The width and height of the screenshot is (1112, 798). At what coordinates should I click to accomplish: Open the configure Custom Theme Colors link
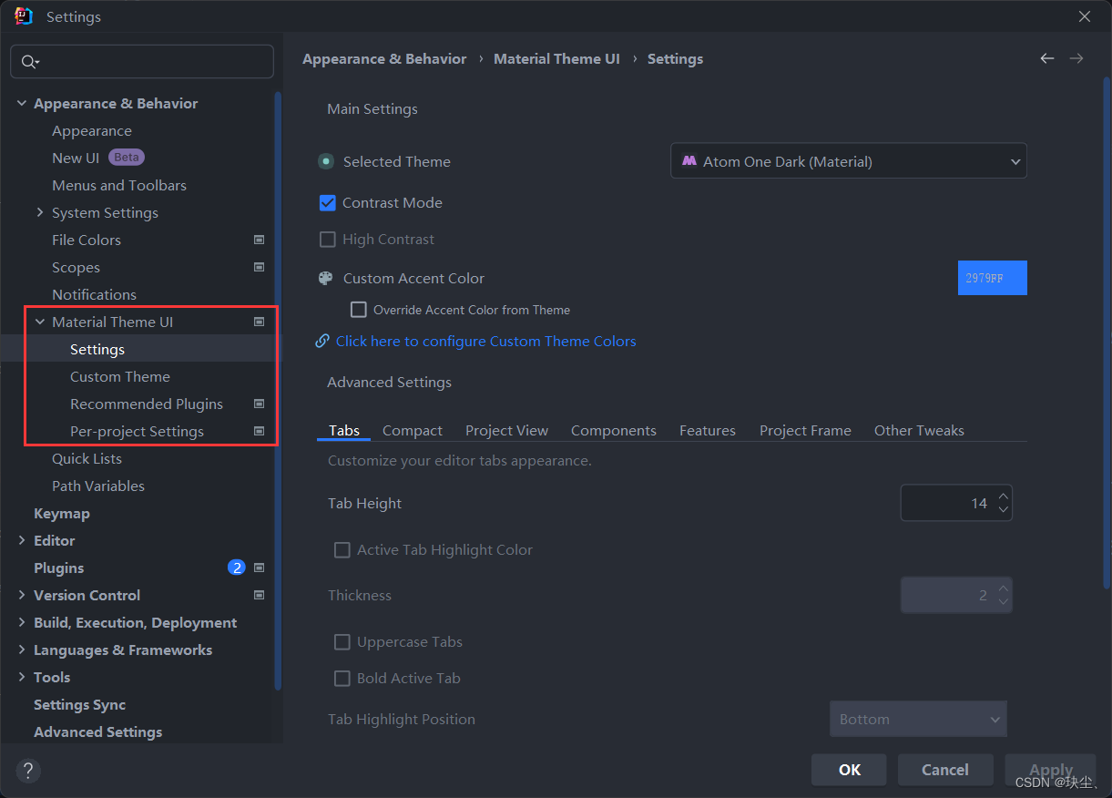pos(485,341)
